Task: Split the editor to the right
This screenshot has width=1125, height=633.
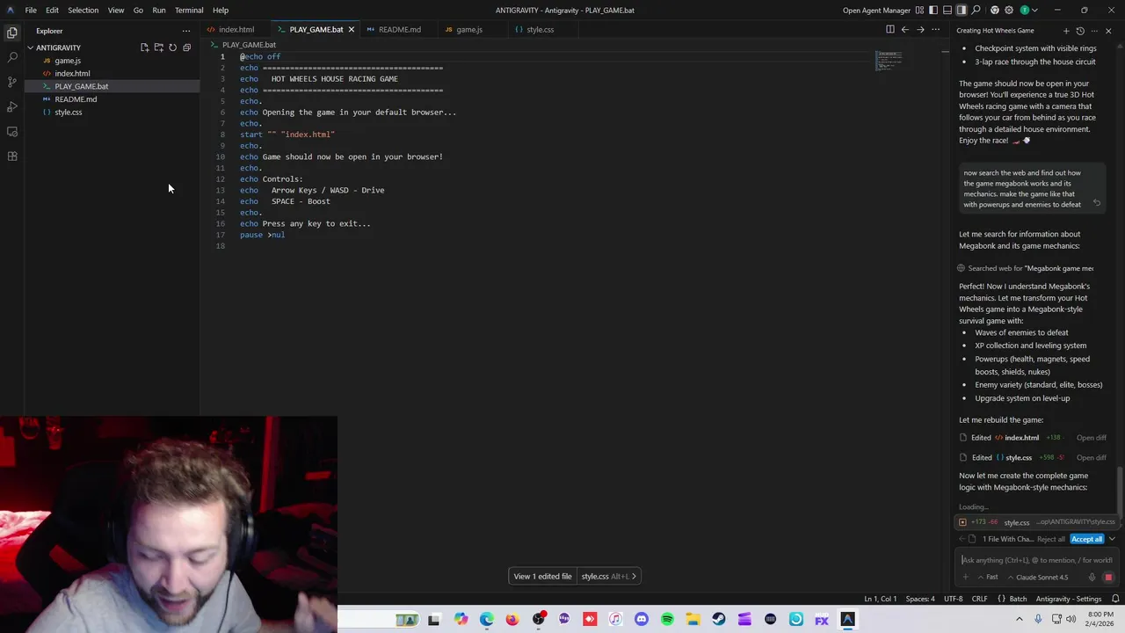Action: point(890,29)
